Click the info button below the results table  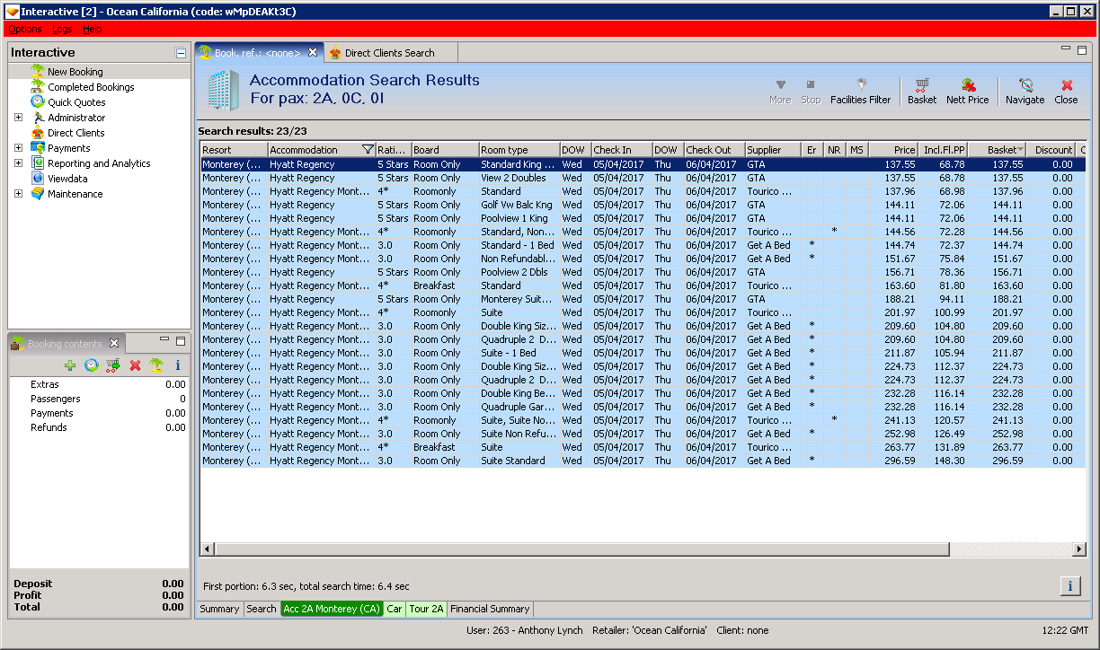point(1070,586)
